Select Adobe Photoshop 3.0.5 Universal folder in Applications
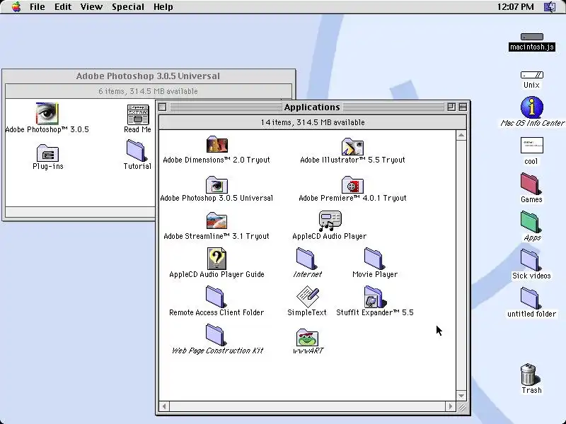 point(216,185)
